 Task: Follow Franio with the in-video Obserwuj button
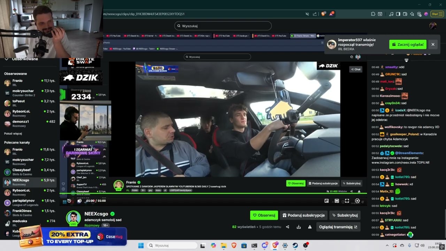point(296,183)
